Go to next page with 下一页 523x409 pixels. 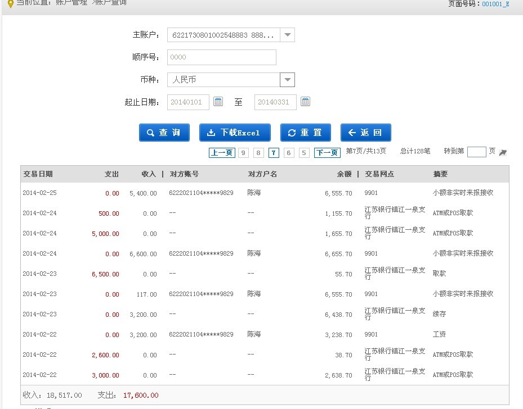pos(327,153)
